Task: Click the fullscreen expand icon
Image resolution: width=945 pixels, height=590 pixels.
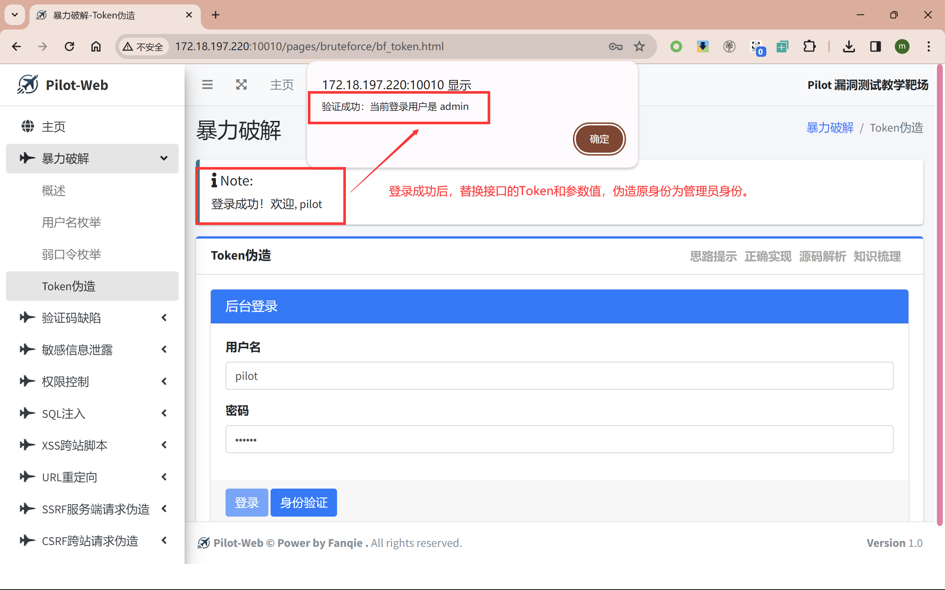Action: coord(241,85)
